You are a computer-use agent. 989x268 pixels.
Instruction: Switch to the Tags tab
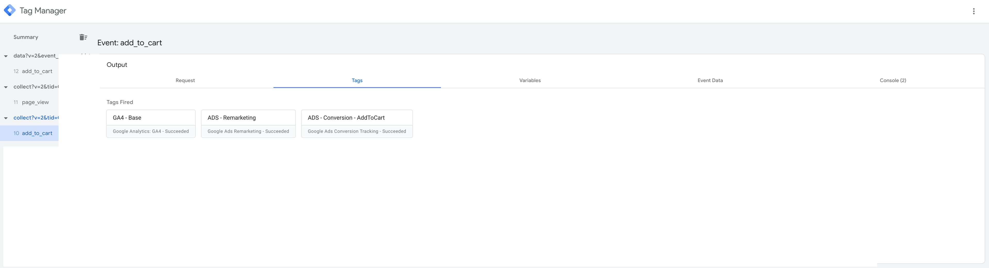[x=357, y=81]
